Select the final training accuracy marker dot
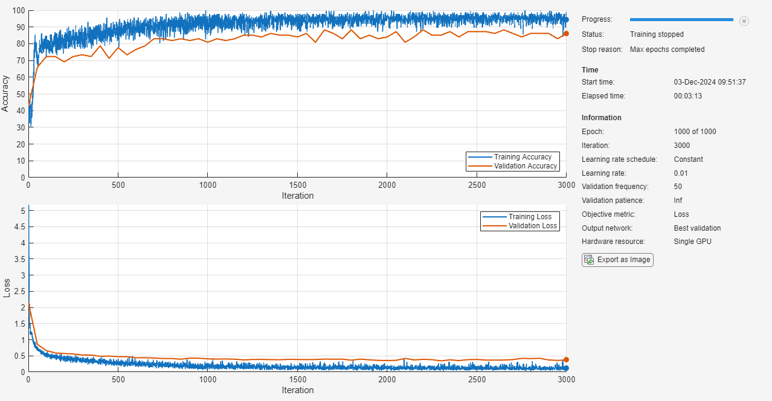 pos(566,19)
